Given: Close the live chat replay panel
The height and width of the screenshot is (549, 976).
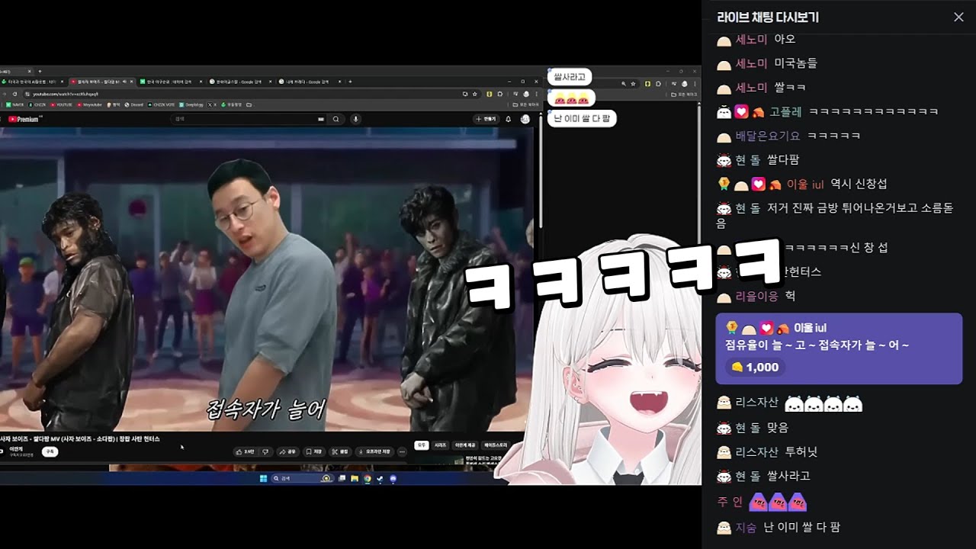Looking at the screenshot, I should 958,17.
